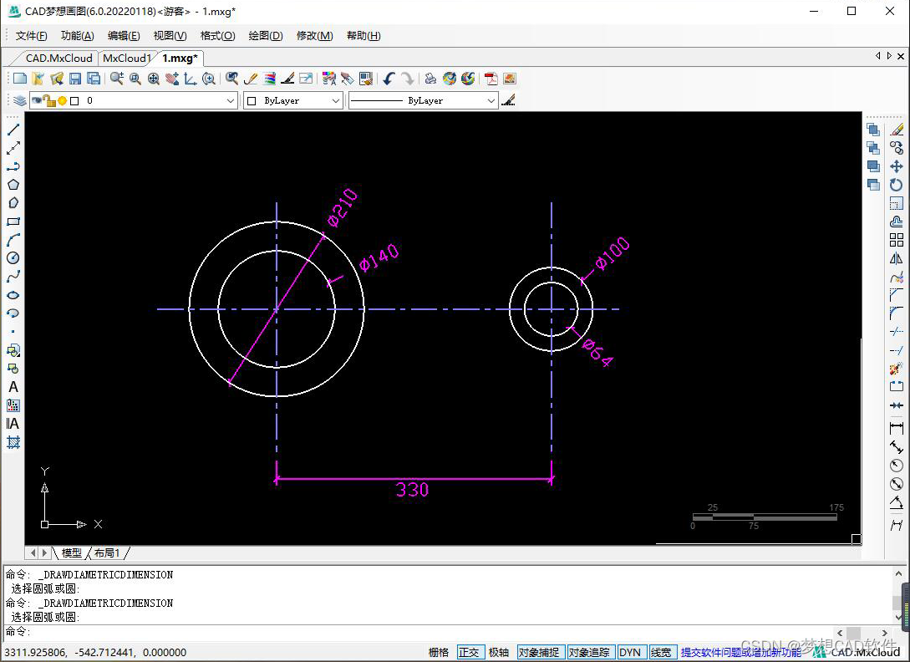910x662 pixels.
Task: Open the 功能(A) menu
Action: coord(78,36)
